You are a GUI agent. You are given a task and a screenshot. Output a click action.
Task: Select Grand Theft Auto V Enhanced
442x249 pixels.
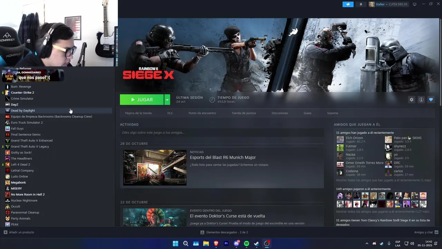click(x=32, y=140)
